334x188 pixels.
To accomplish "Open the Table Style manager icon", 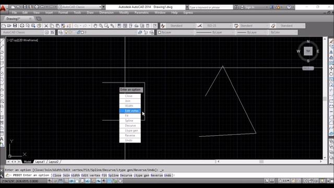I will click(236, 26).
